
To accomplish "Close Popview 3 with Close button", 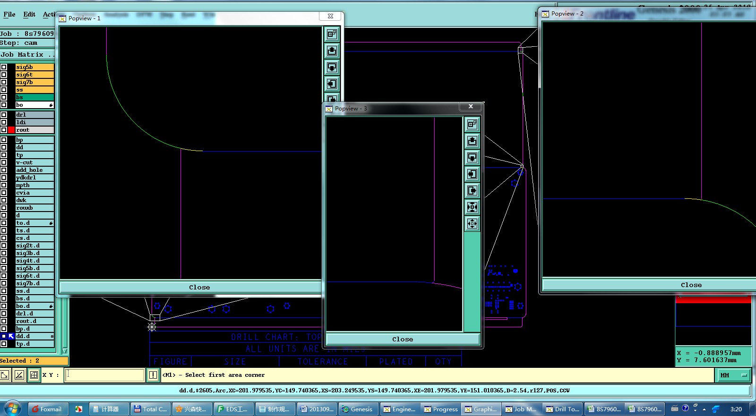I will (x=403, y=339).
